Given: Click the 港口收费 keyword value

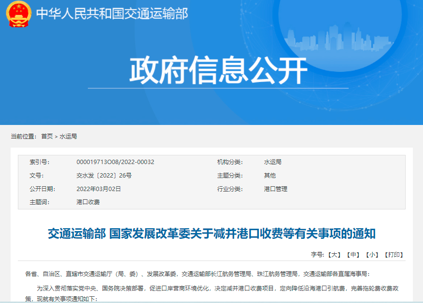Looking at the screenshot, I should coord(88,203).
